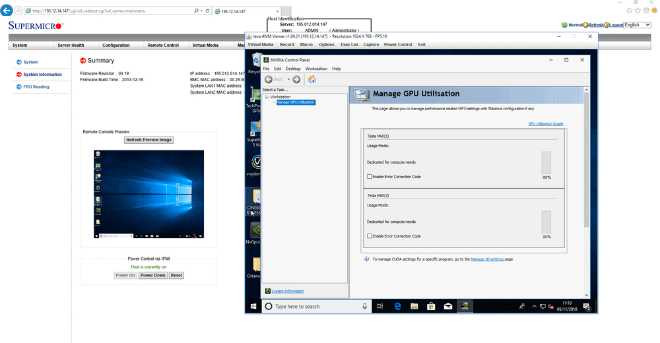This screenshot has height=343, width=660.
Task: Open the Action Center notifications icon
Action: tap(587, 307)
